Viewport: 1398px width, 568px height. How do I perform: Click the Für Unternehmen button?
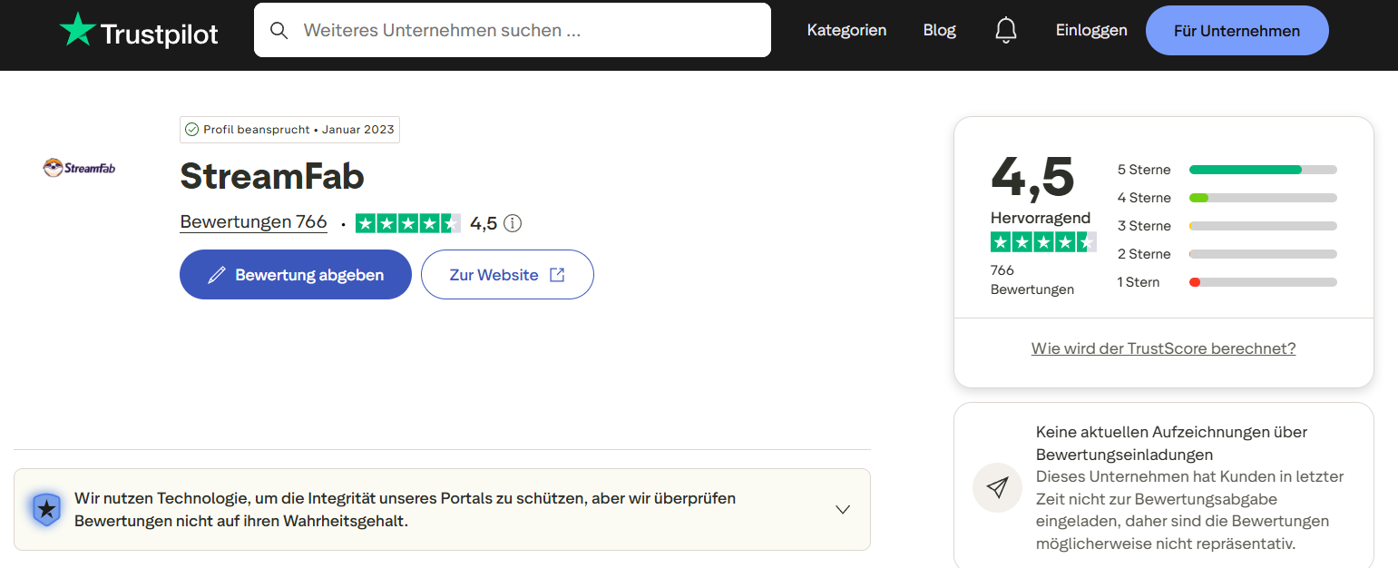click(x=1237, y=31)
